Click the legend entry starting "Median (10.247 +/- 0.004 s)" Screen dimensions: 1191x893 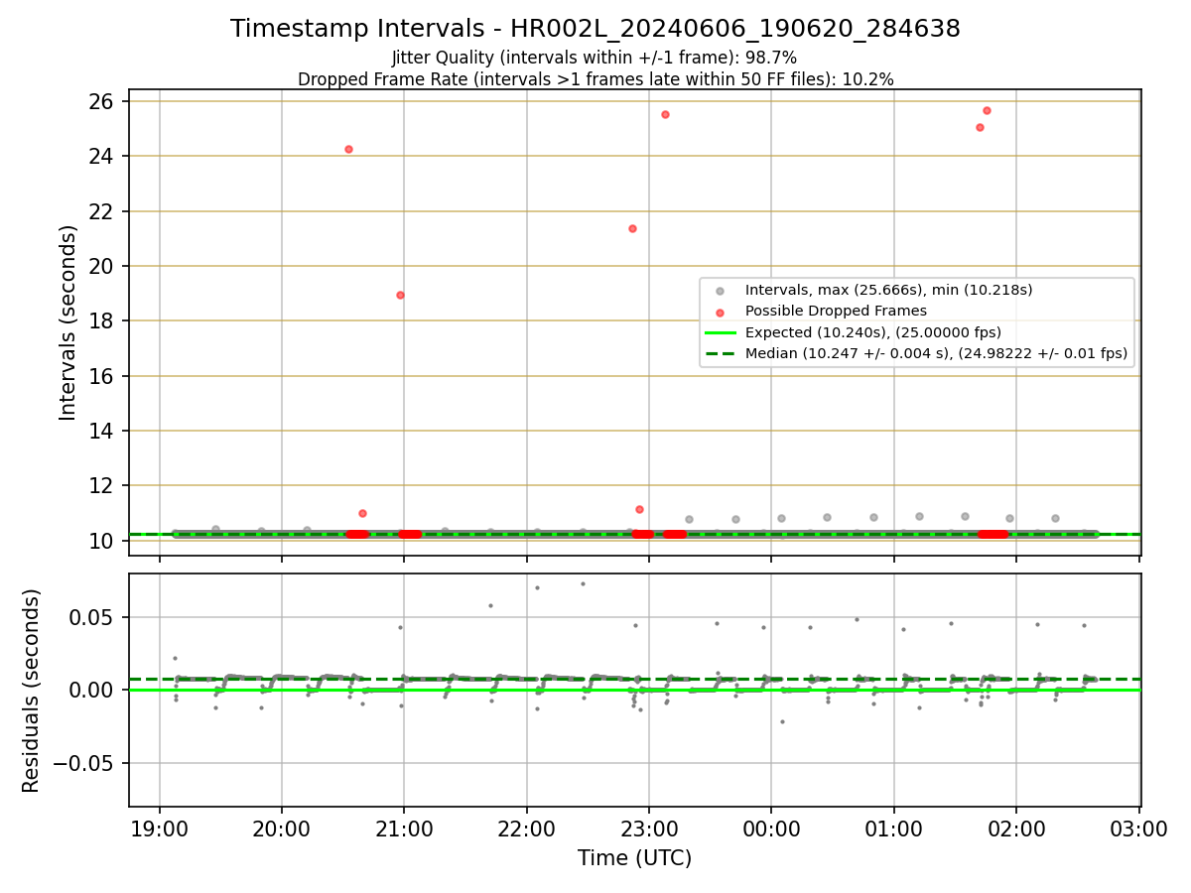coord(936,353)
